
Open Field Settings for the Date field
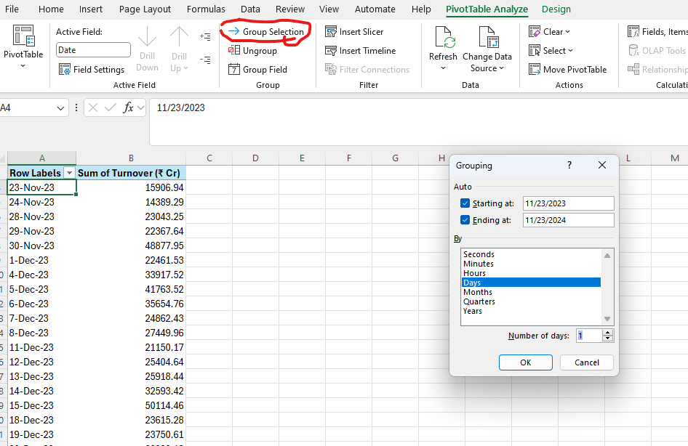pyautogui.click(x=92, y=69)
